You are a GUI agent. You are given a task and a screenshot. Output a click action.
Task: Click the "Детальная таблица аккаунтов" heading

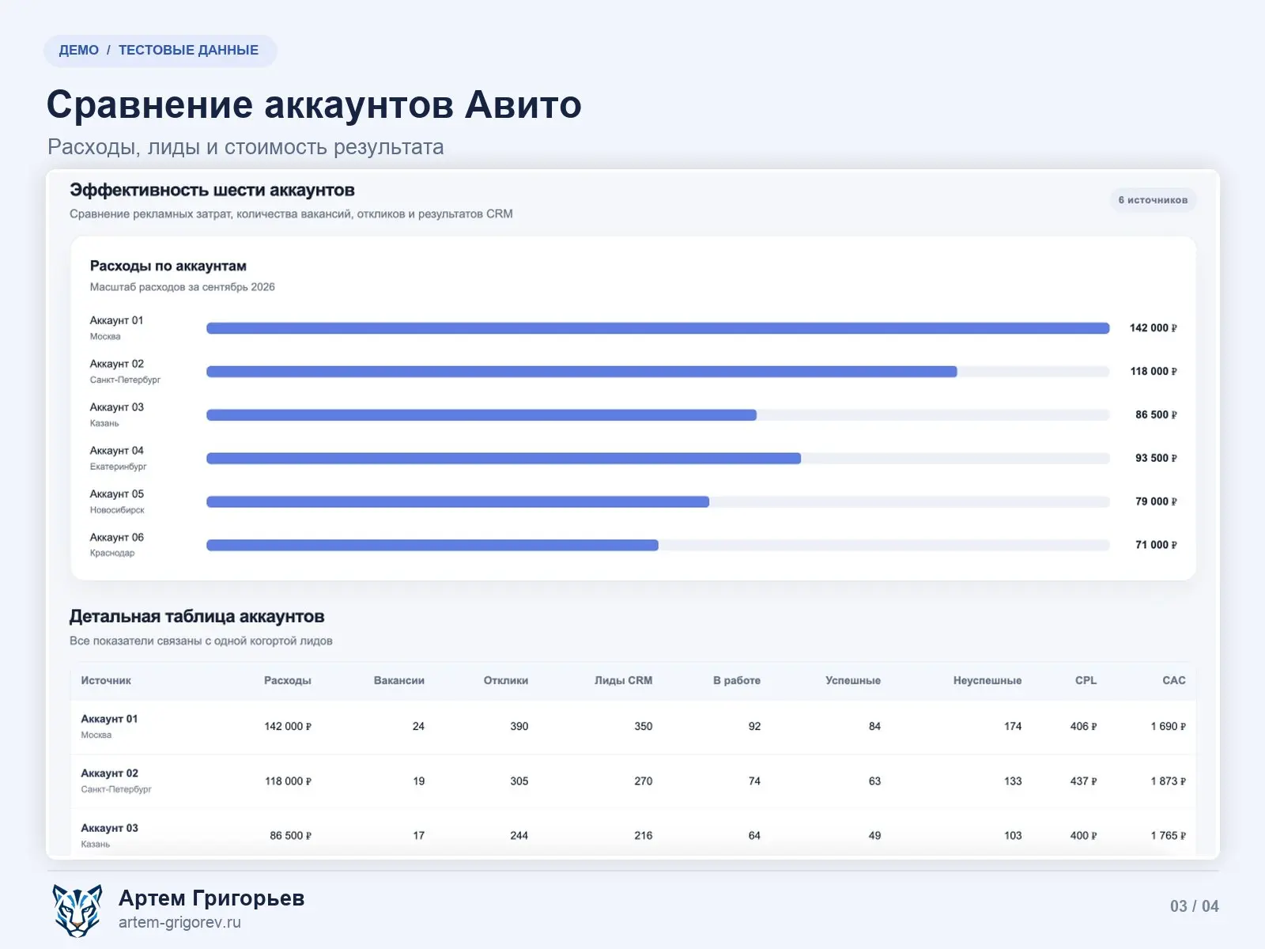pyautogui.click(x=197, y=616)
